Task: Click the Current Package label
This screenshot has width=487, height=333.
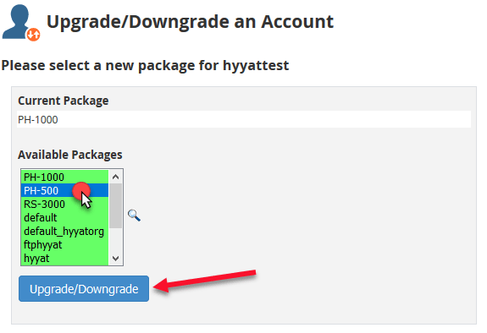Action: click(x=64, y=101)
